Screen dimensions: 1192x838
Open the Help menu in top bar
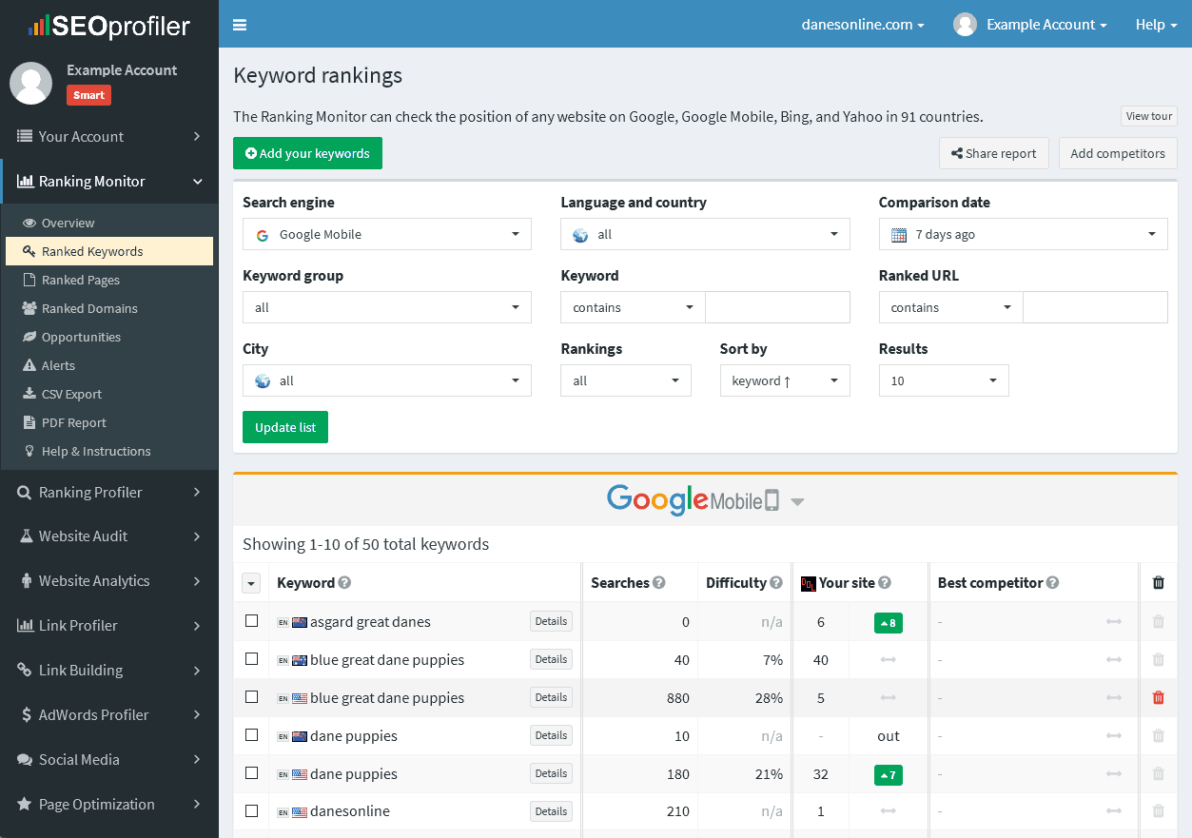(x=1155, y=24)
